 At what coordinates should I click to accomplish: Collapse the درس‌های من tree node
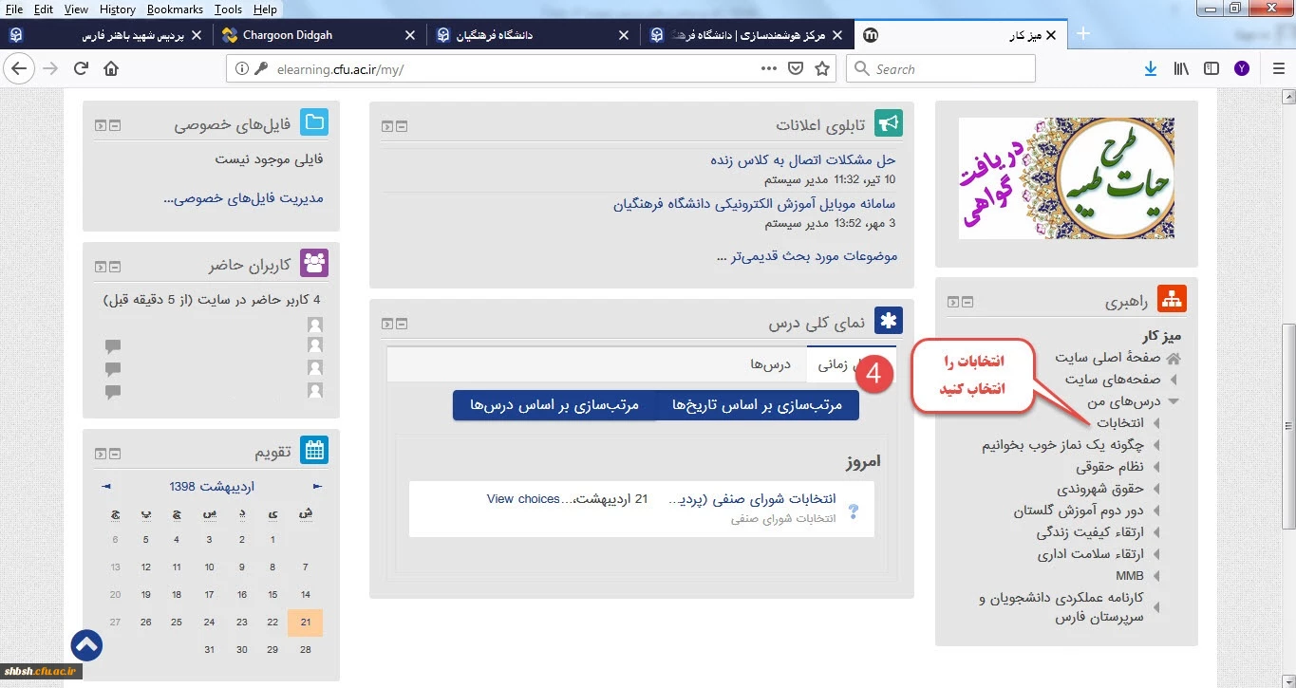click(x=1174, y=401)
